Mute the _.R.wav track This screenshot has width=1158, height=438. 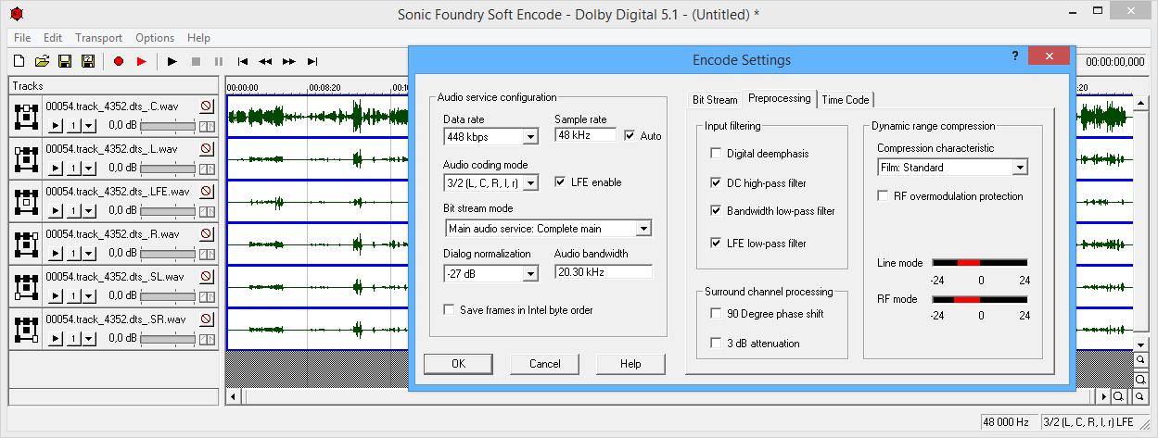click(207, 234)
